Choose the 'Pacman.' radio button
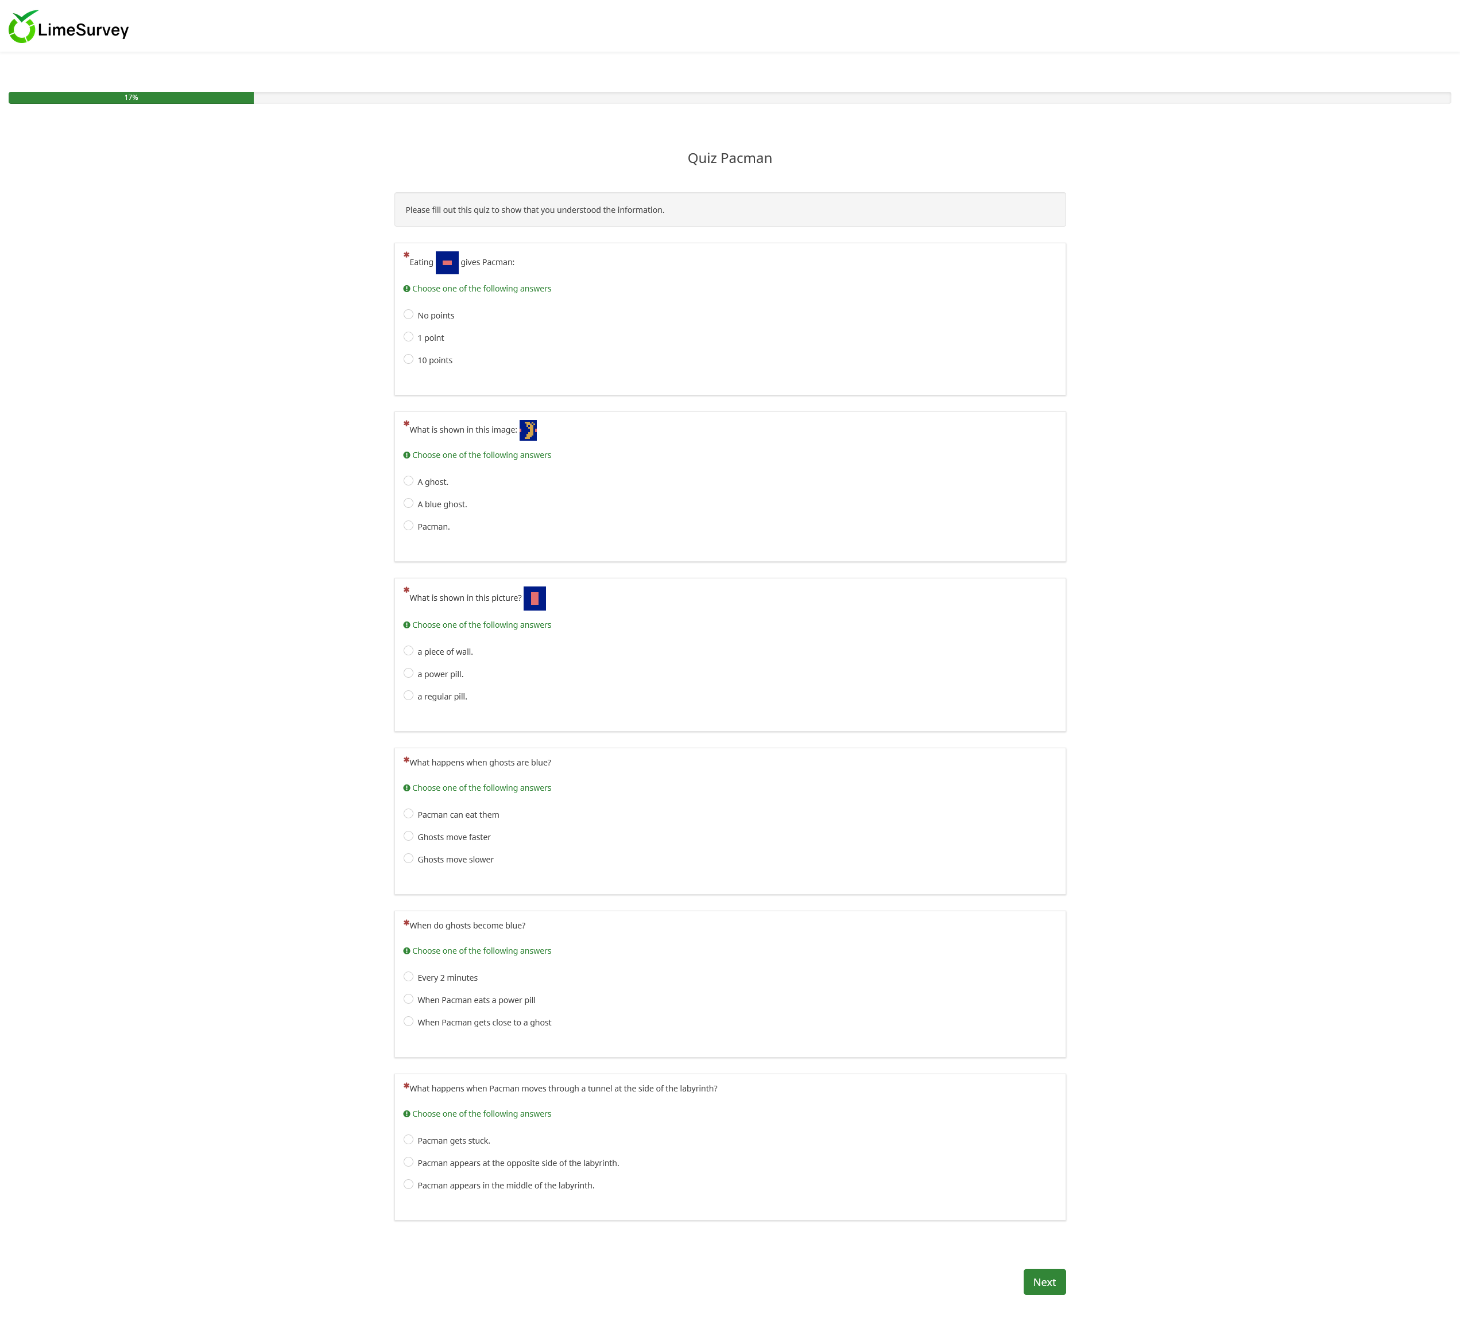 point(408,526)
